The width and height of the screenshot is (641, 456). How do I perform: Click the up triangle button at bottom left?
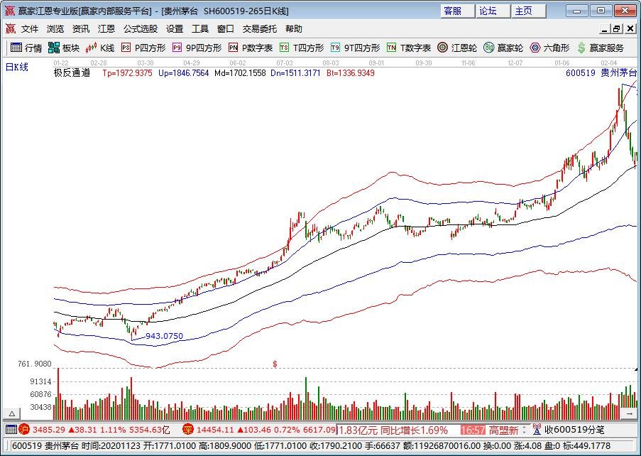point(12,414)
